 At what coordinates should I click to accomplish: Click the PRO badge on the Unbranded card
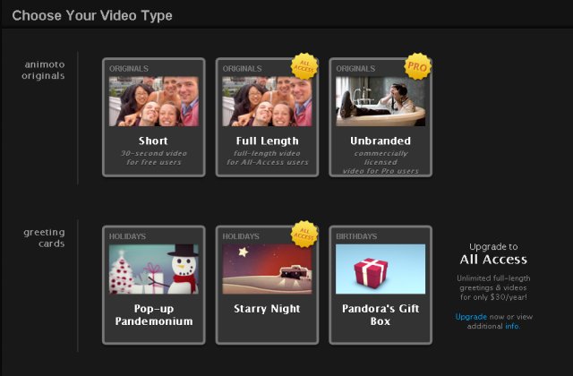pyautogui.click(x=417, y=66)
